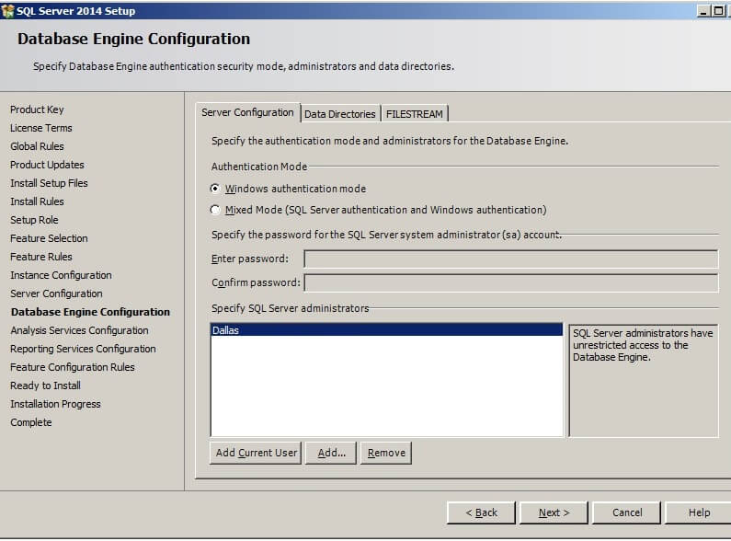Open the FILESTREAM tab
731x541 pixels.
(x=415, y=114)
